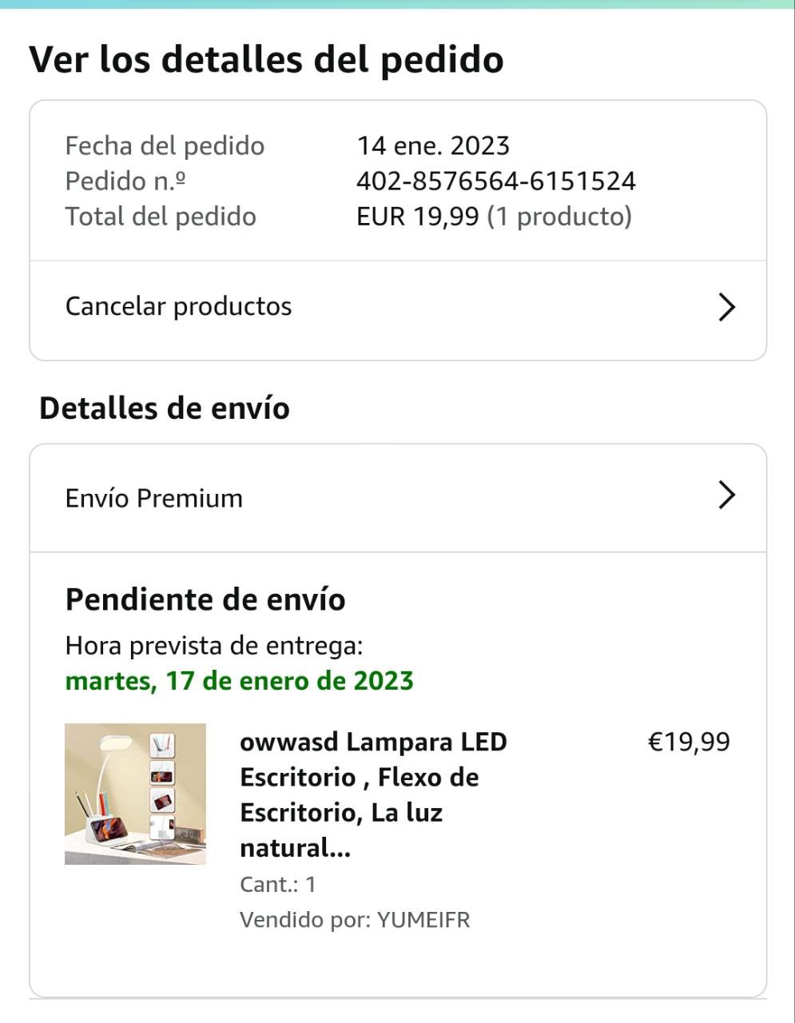This screenshot has width=795, height=1023.
Task: Click the Ver los detalles del pedido heading
Action: [x=266, y=60]
